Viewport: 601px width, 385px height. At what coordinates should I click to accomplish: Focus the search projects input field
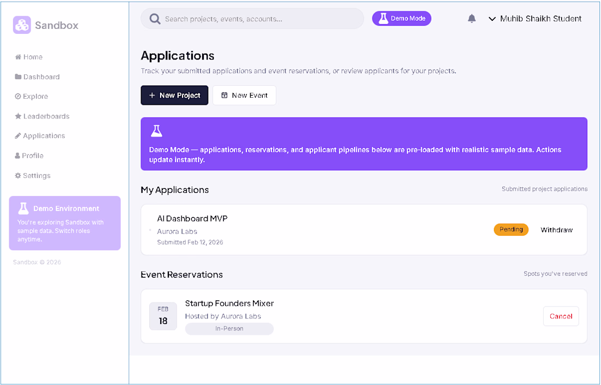(252, 19)
